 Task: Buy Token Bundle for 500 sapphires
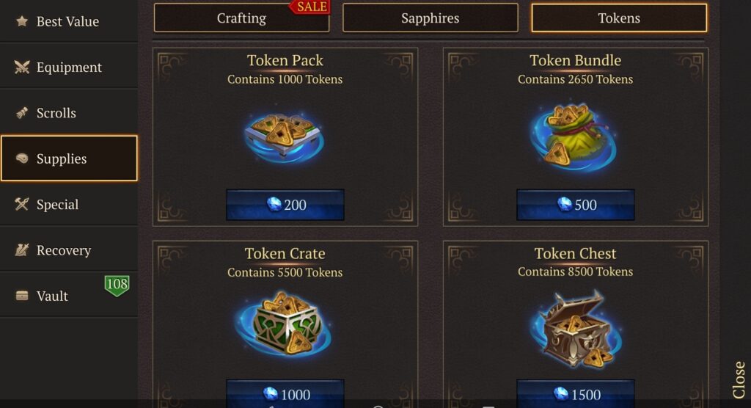point(575,205)
